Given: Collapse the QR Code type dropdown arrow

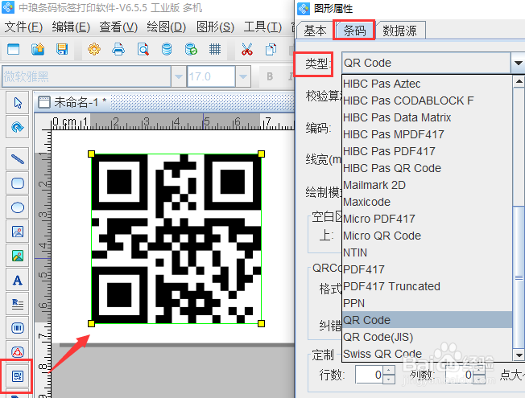Looking at the screenshot, I should pos(518,63).
